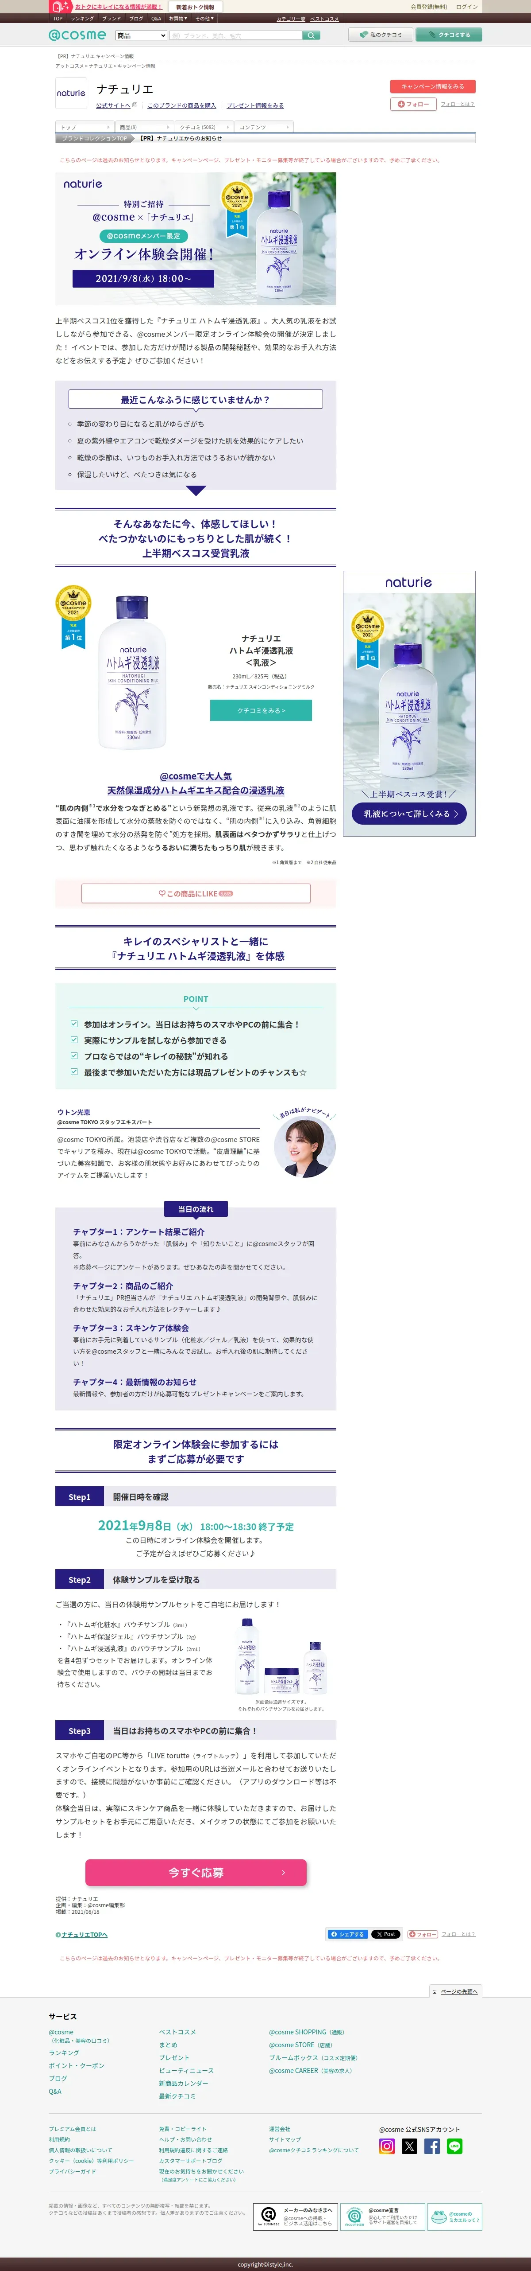
Task: Click 会員登録(無料) link
Action: (429, 6)
